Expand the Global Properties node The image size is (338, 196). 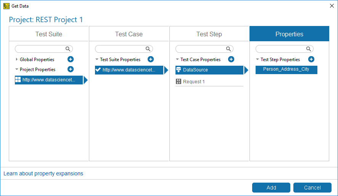tap(17, 59)
